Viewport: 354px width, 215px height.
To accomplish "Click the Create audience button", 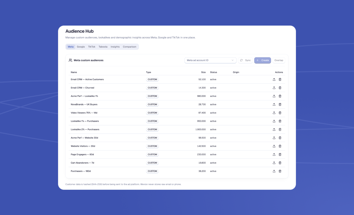I will (x=263, y=60).
